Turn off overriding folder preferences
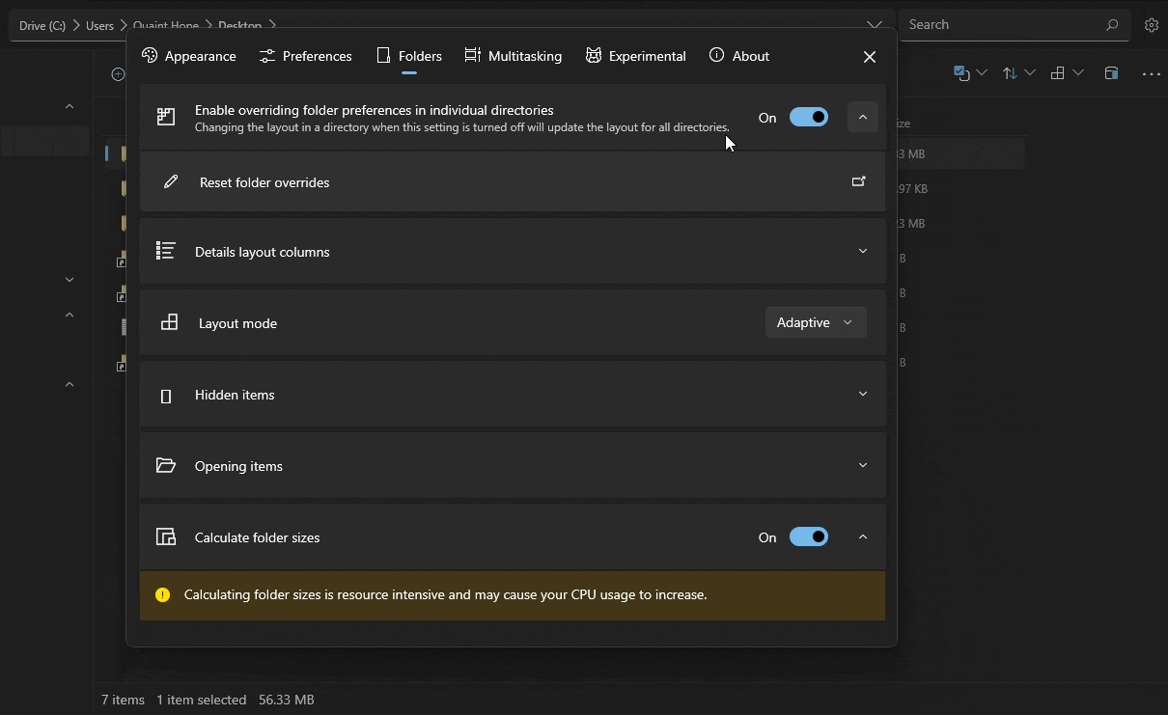Viewport: 1168px width, 715px height. tap(809, 117)
